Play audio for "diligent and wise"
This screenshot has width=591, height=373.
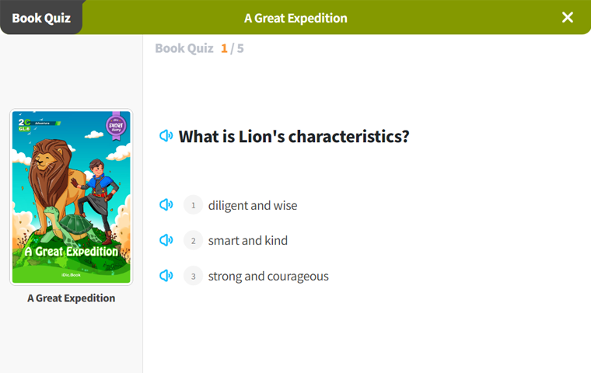(x=166, y=205)
